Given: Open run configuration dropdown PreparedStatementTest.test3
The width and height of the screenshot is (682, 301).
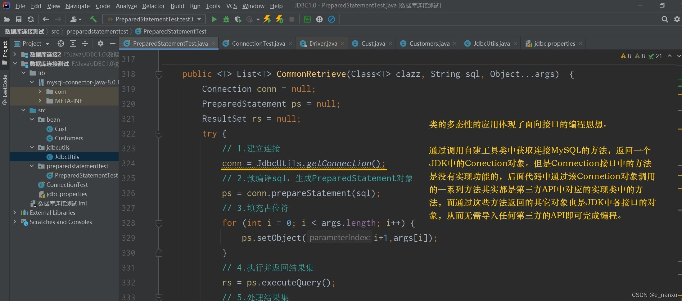Looking at the screenshot, I should coord(154,19).
